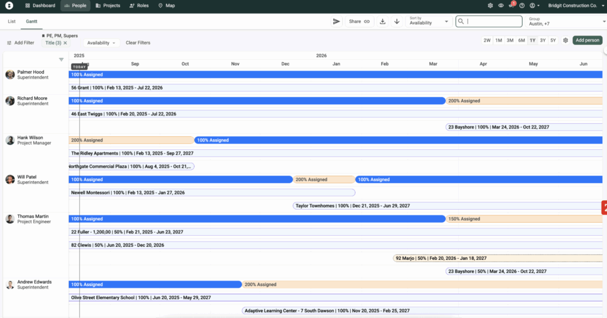Viewport: 607px width, 318px height.
Task: Click Will Patel's 200% Assigned segment
Action: click(324, 179)
